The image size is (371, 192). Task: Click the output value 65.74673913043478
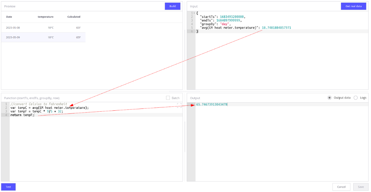[212, 105]
